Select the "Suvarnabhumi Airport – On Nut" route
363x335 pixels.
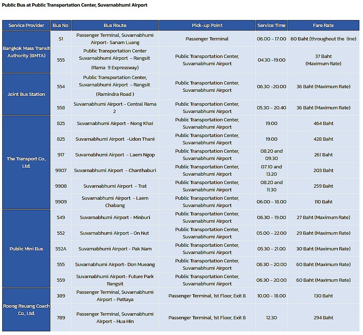point(115,233)
